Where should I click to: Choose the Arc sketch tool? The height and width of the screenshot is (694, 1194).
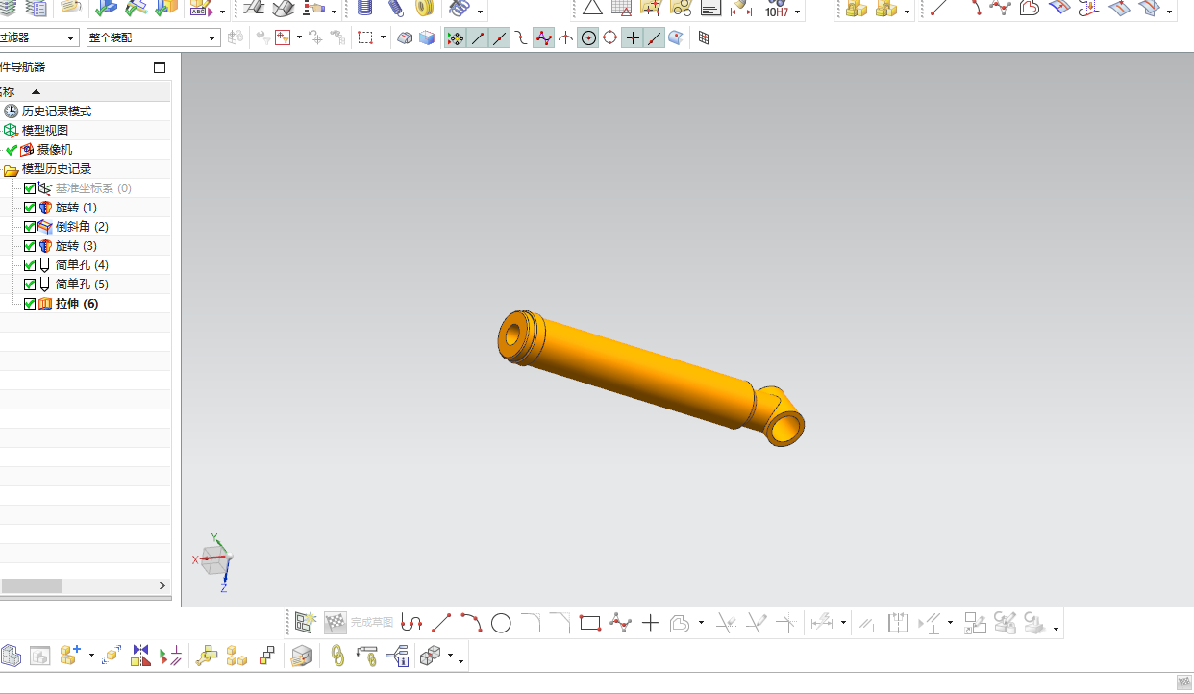point(471,623)
